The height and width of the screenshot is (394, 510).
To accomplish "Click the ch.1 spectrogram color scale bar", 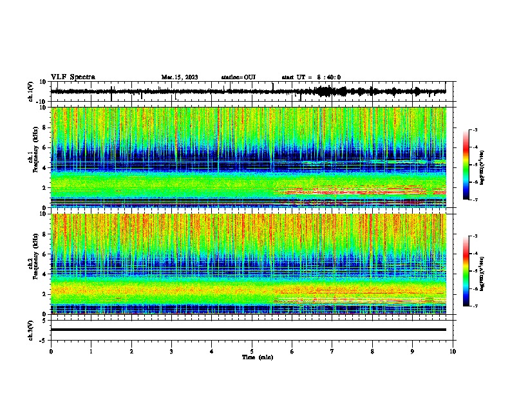I will pos(466,165).
